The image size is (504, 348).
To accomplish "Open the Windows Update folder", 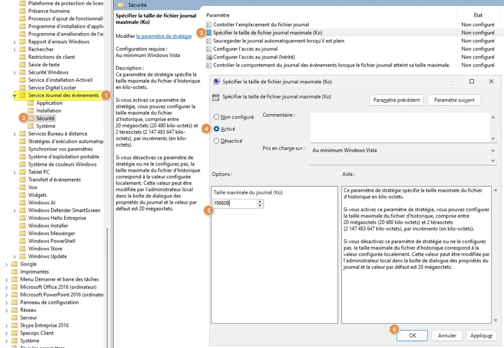I will pyautogui.click(x=47, y=256).
